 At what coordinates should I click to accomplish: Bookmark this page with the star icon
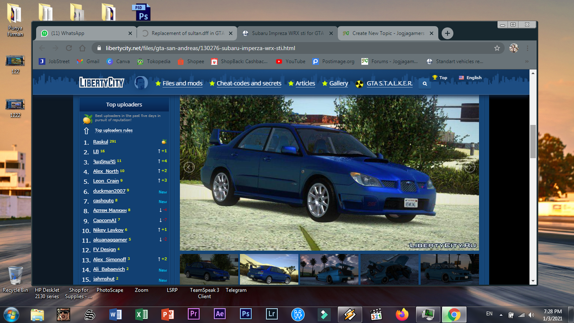pos(497,48)
